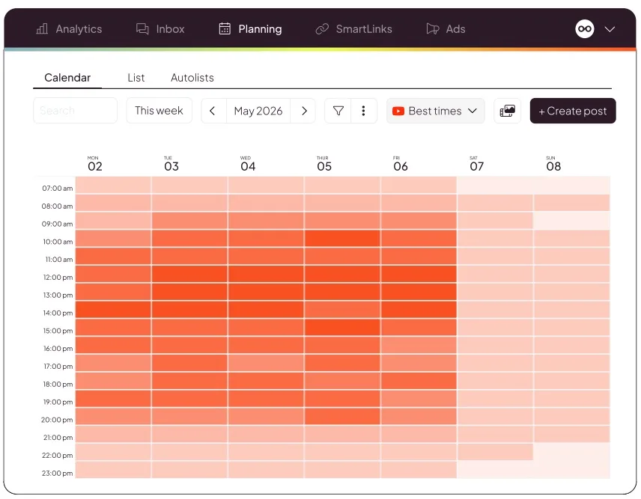Image resolution: width=641 pixels, height=499 pixels.
Task: Click the This week button
Action: click(x=159, y=111)
